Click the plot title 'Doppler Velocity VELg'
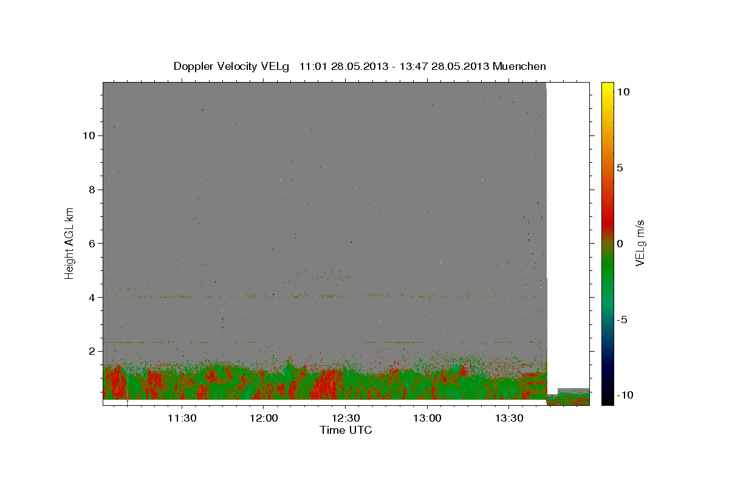The image size is (729, 486). point(233,66)
